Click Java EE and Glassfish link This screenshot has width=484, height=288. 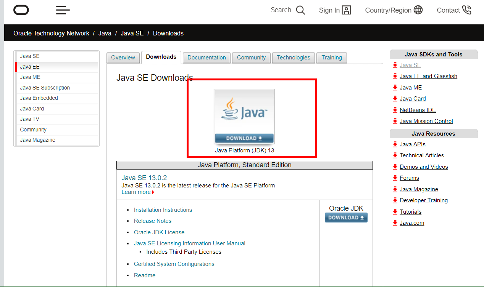tap(428, 76)
